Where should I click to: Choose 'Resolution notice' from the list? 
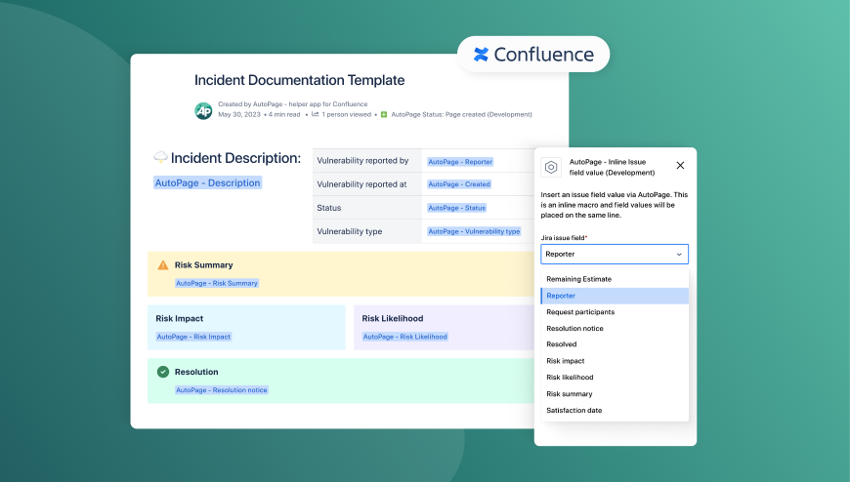[615, 328]
